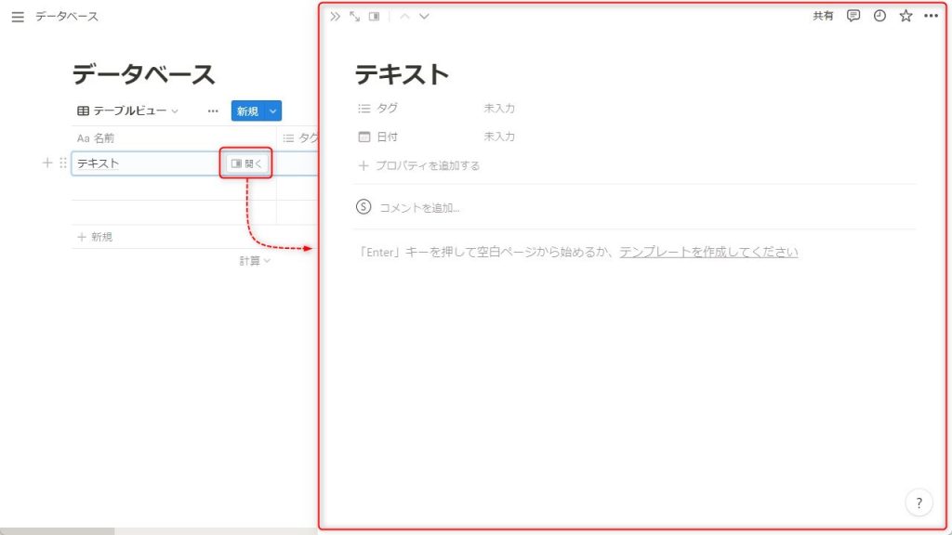The width and height of the screenshot is (952, 535).
Task: Open the 計算 calculate dropdown
Action: click(x=255, y=261)
